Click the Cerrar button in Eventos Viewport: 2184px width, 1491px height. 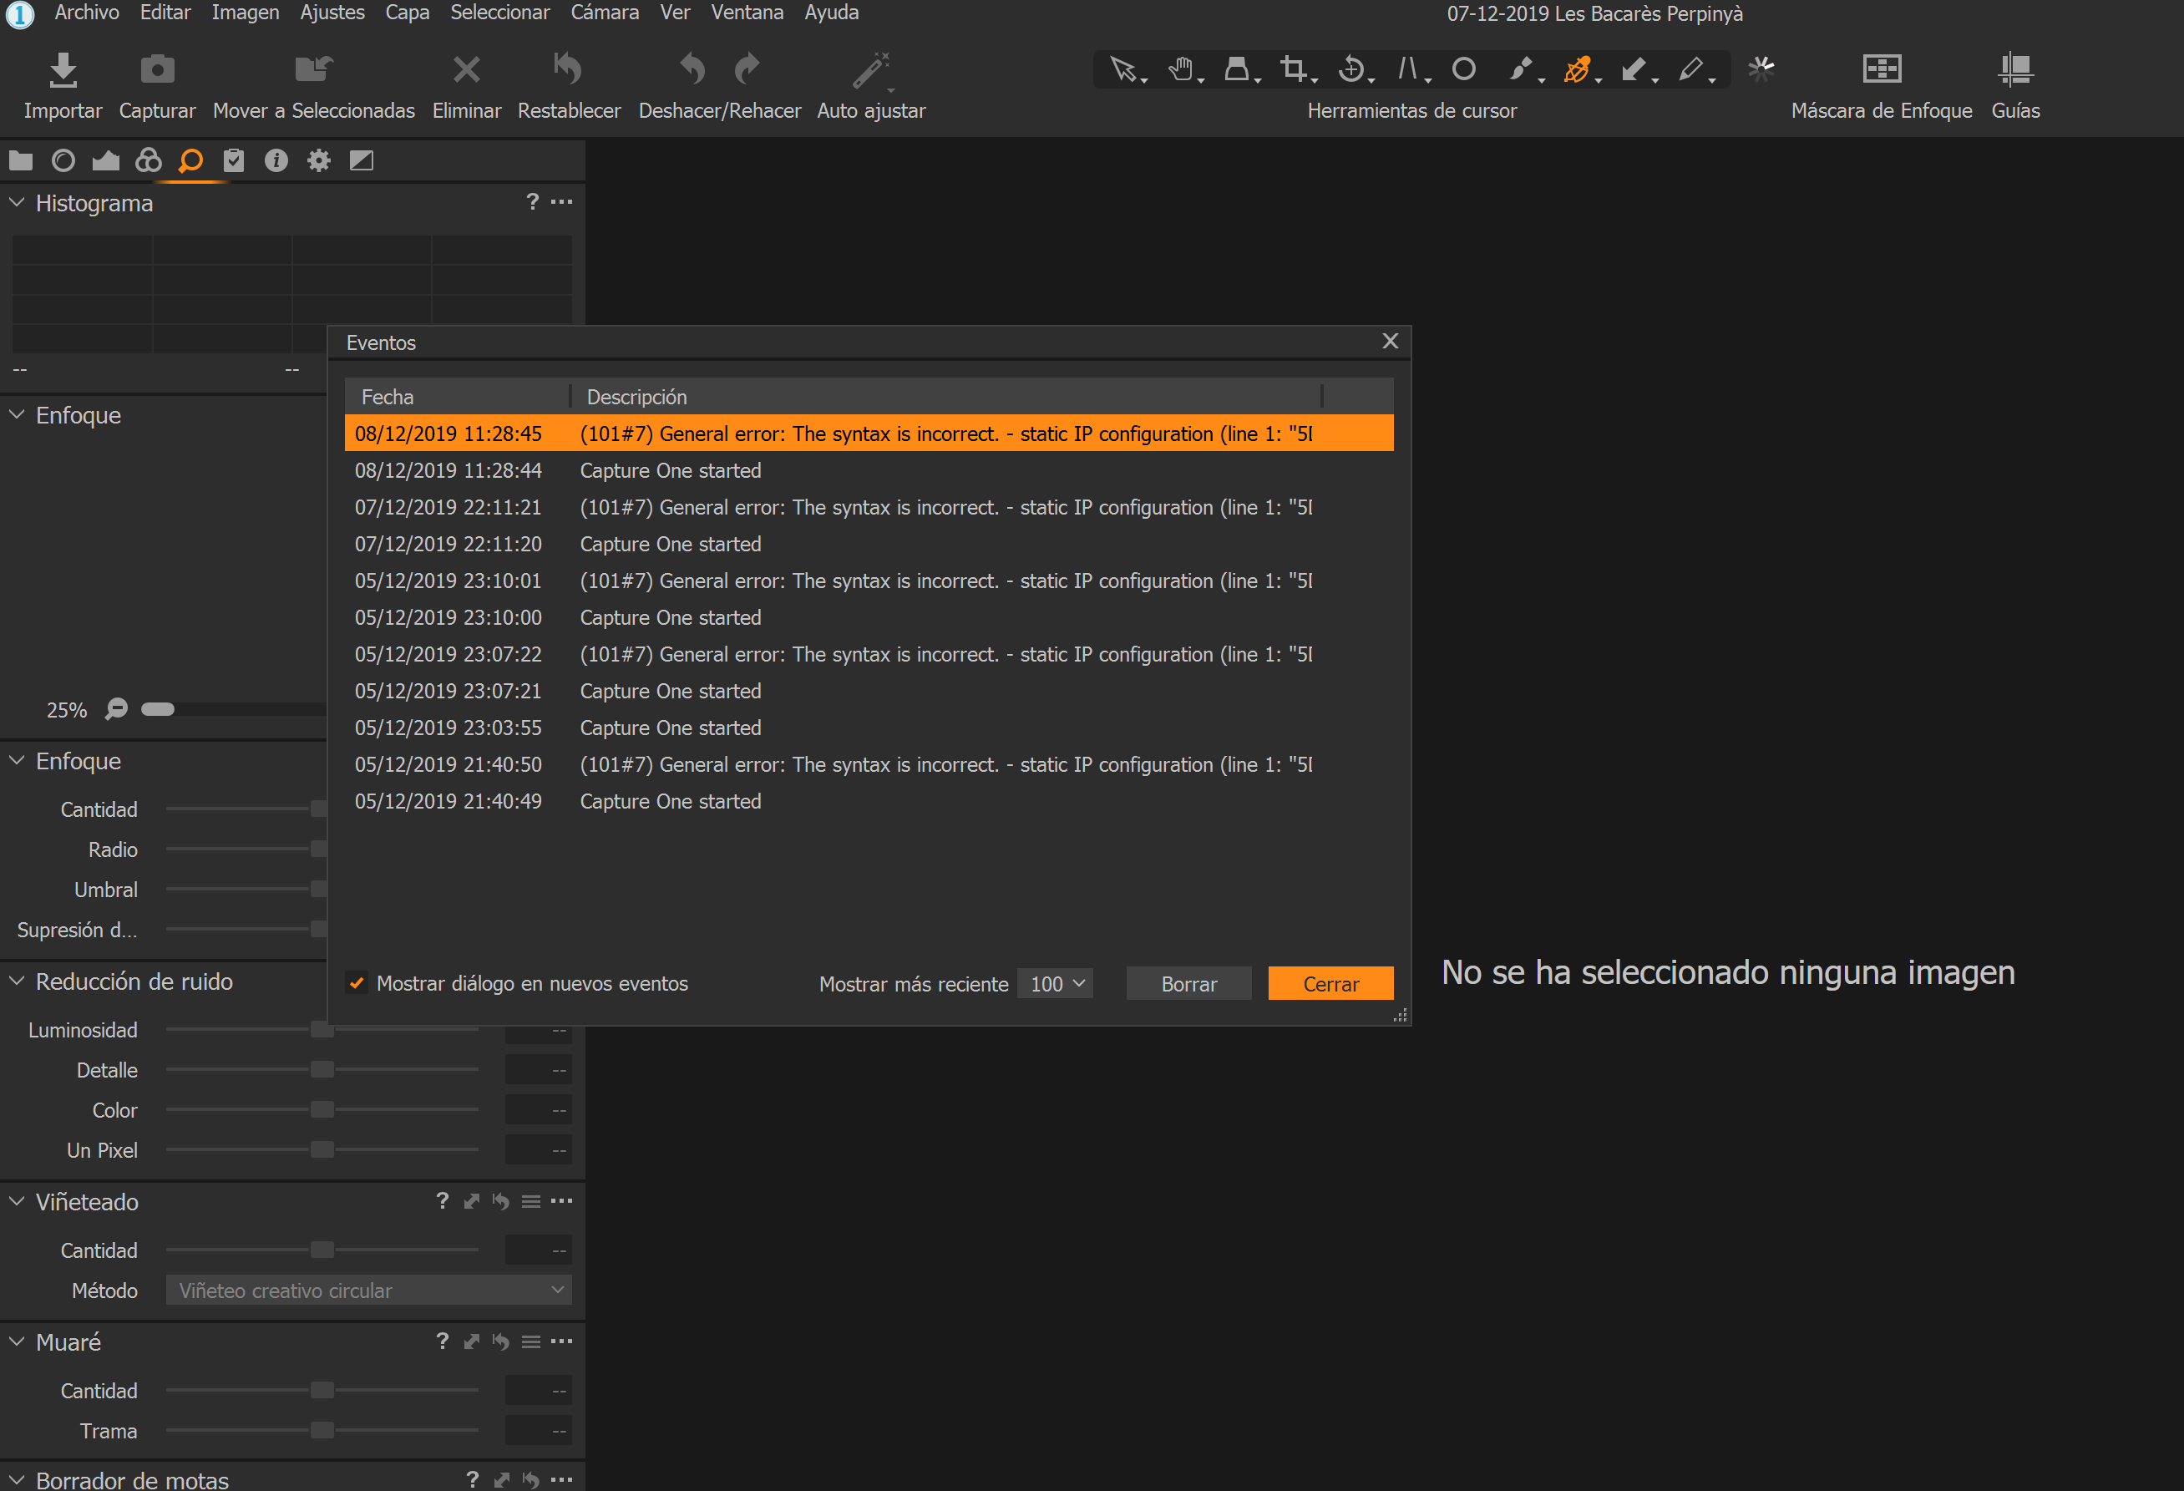click(1330, 983)
